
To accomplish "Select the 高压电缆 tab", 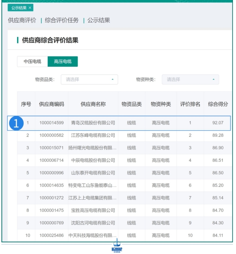I will click(63, 62).
